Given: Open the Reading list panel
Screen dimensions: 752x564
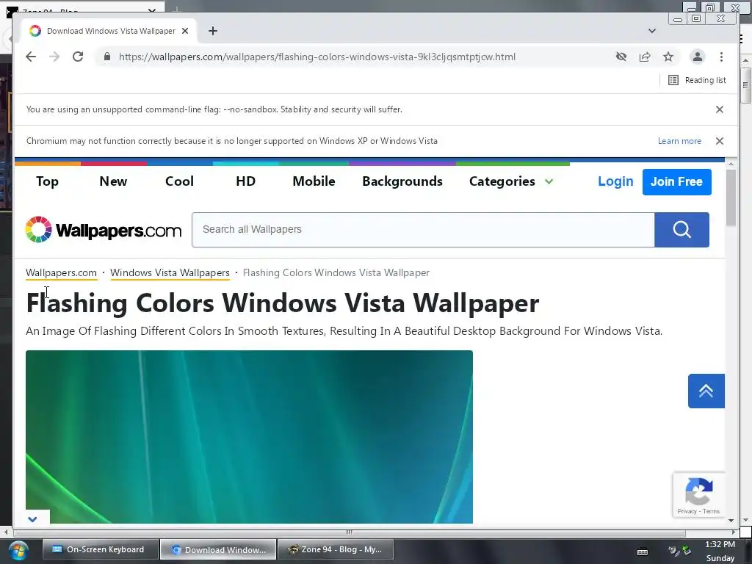Looking at the screenshot, I should (x=697, y=80).
